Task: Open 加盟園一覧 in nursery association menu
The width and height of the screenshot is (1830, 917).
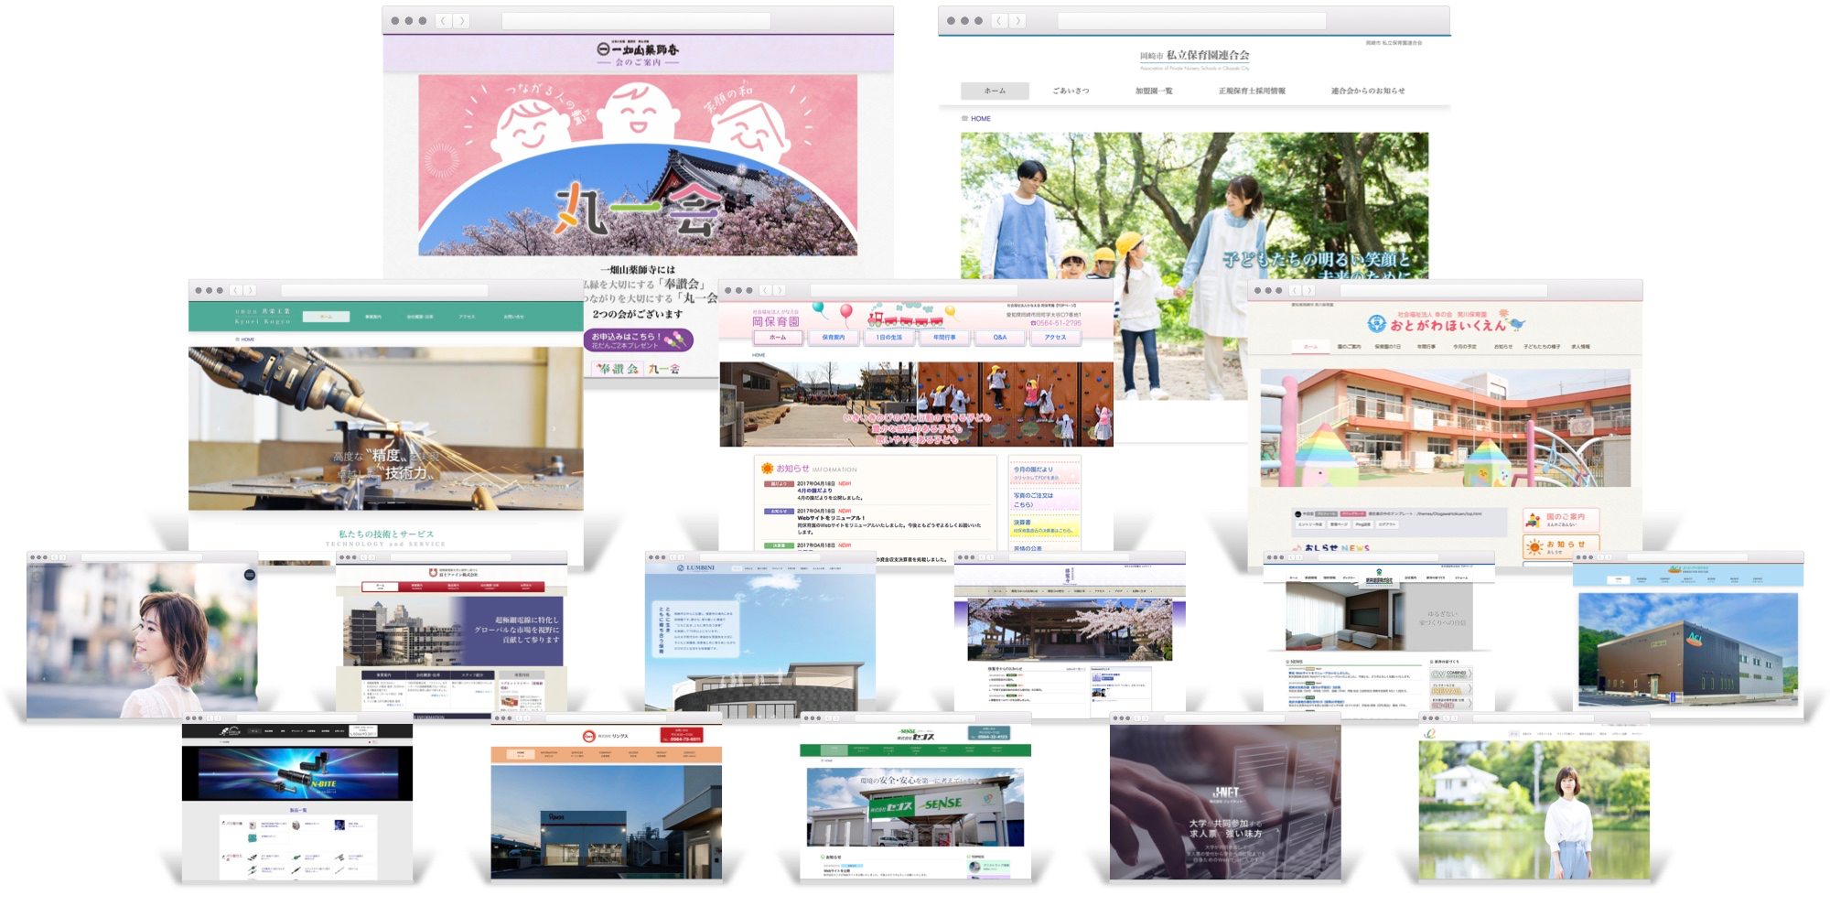Action: pos(1154,91)
